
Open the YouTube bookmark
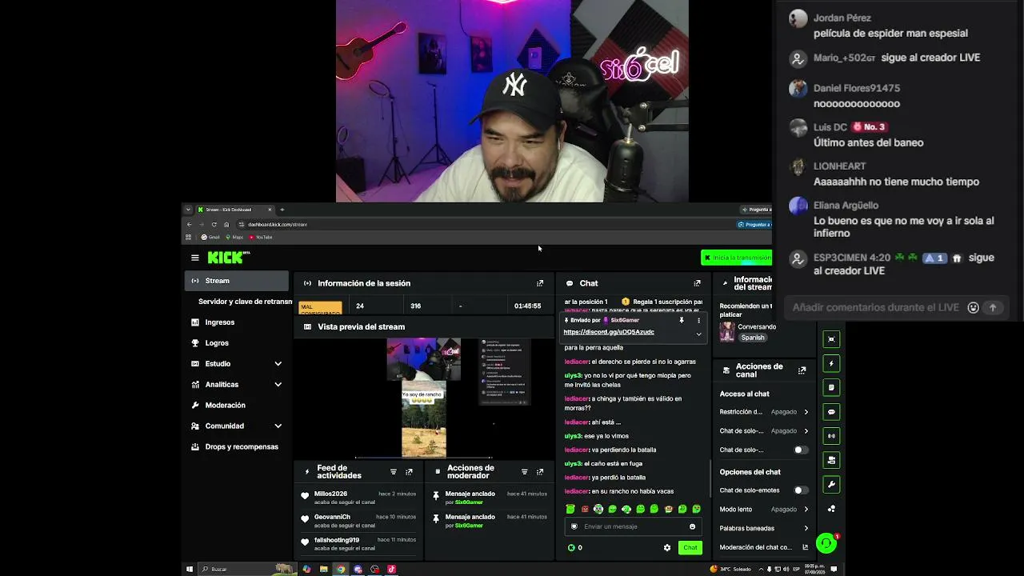[261, 238]
